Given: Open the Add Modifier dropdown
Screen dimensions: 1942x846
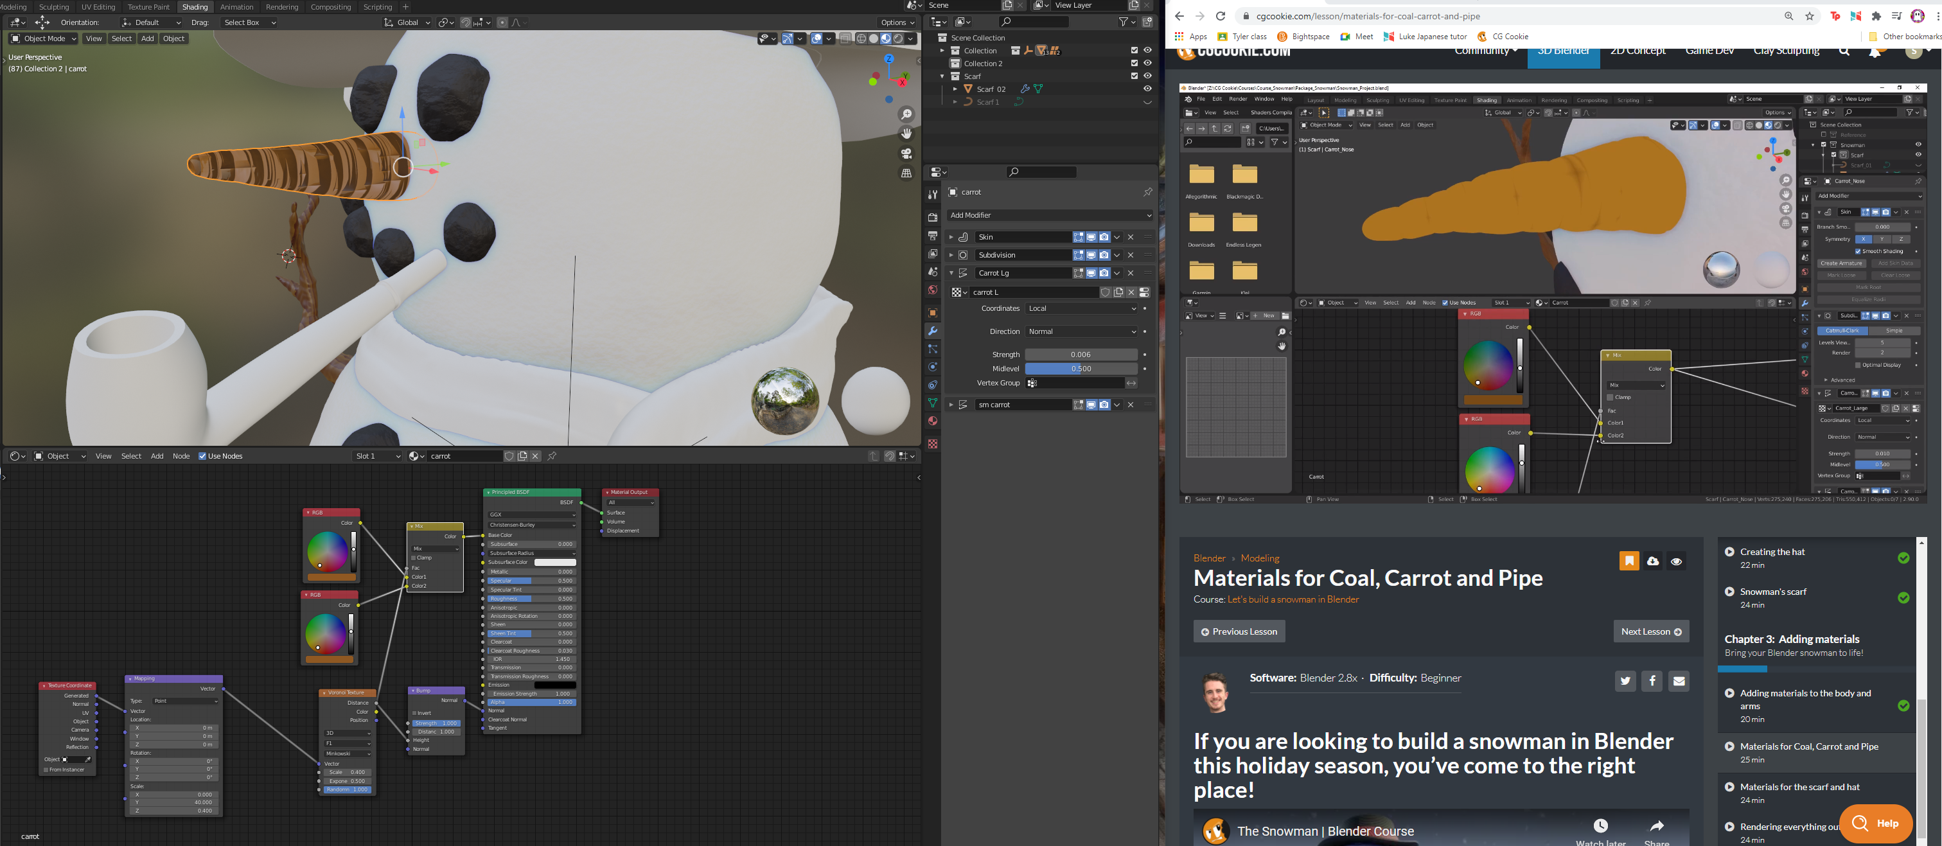Looking at the screenshot, I should [1050, 216].
